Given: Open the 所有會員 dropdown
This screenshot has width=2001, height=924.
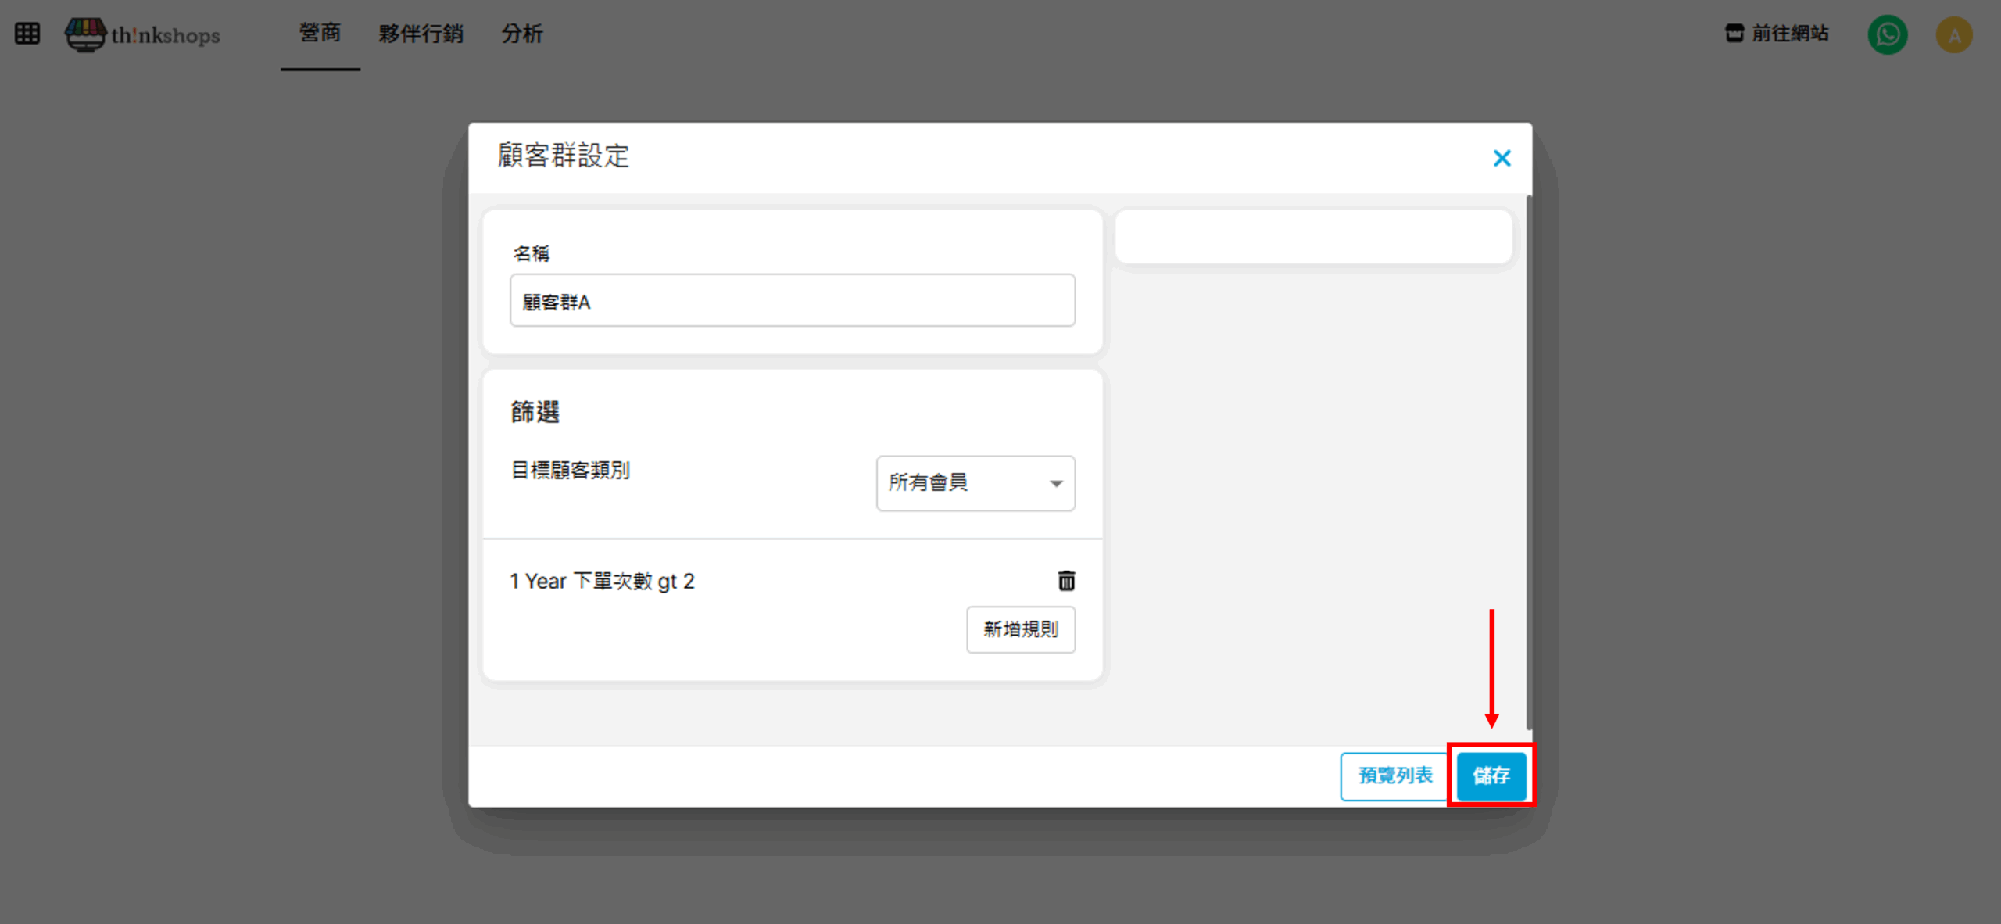Looking at the screenshot, I should point(974,483).
